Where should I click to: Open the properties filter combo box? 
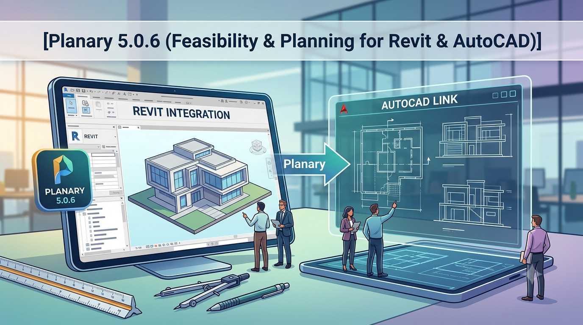(85, 146)
